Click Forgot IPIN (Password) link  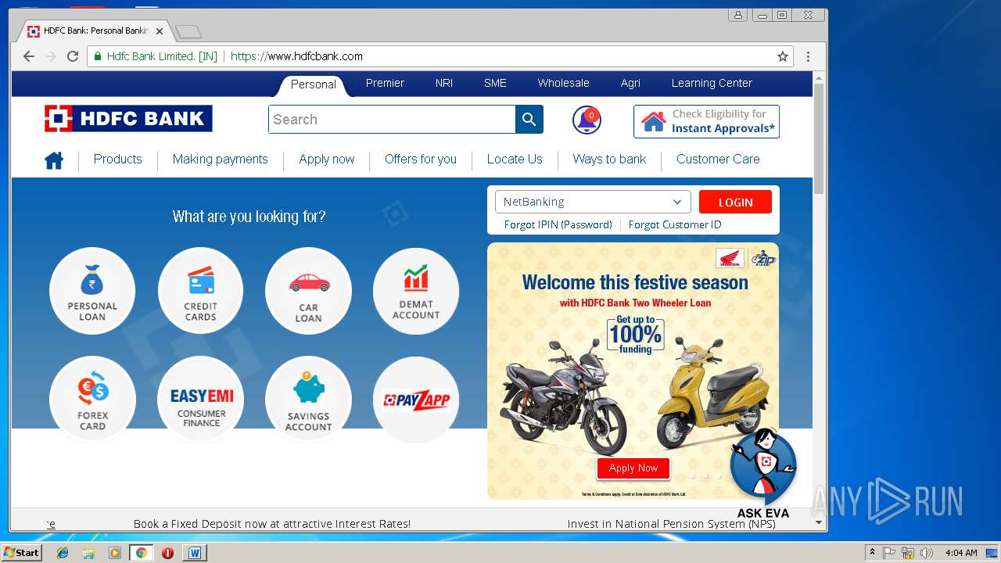point(558,224)
